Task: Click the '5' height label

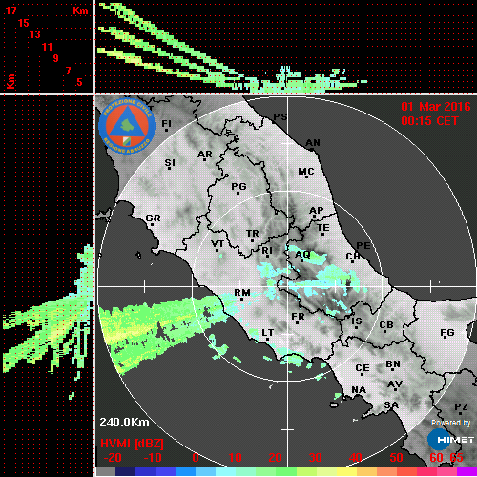Action: 79,82
